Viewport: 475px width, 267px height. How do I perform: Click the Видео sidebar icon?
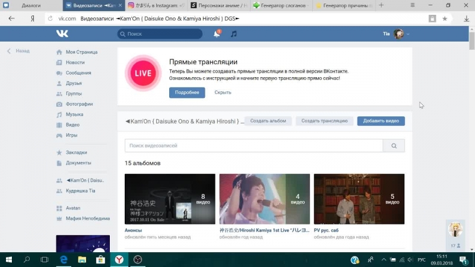click(59, 125)
